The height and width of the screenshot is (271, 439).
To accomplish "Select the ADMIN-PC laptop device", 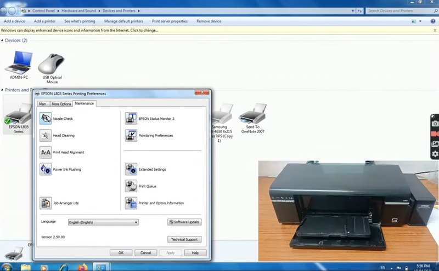I will pyautogui.click(x=19, y=65).
